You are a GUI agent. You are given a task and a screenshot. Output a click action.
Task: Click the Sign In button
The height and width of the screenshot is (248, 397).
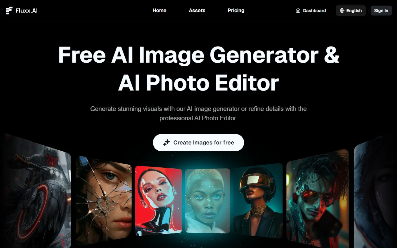click(381, 11)
